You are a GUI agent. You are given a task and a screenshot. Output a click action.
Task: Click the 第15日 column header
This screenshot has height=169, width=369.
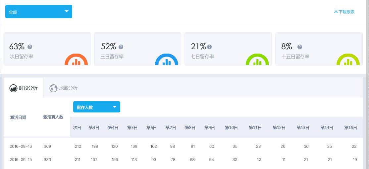click(x=350, y=128)
